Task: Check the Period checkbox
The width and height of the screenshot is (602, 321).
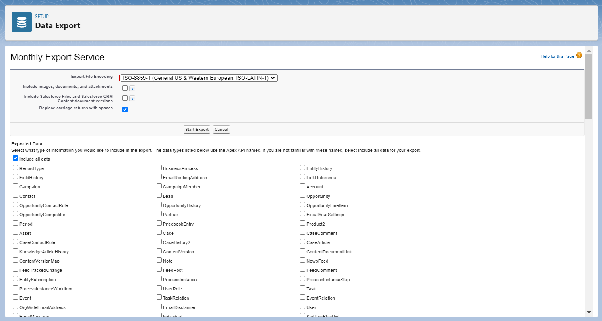Action: 15,223
